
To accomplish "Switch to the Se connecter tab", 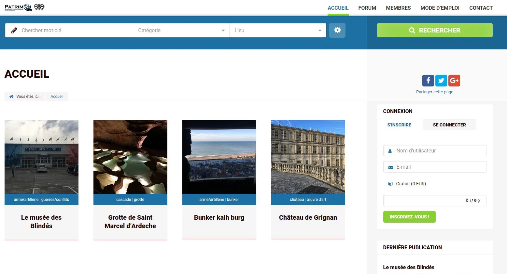I will coord(449,125).
